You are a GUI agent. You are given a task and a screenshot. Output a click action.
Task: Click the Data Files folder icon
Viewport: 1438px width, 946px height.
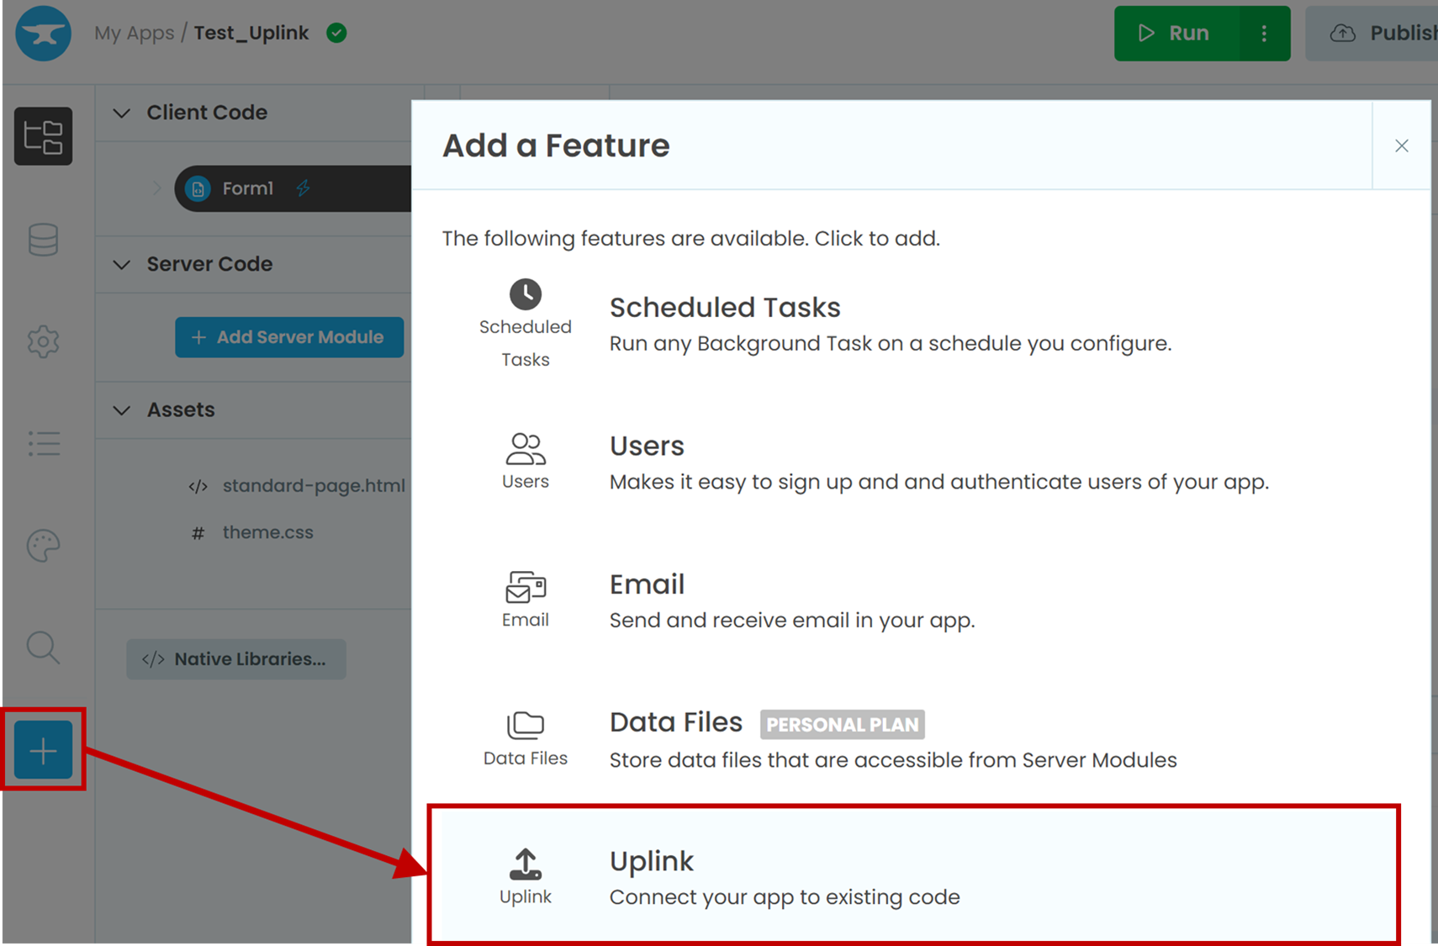pos(526,725)
